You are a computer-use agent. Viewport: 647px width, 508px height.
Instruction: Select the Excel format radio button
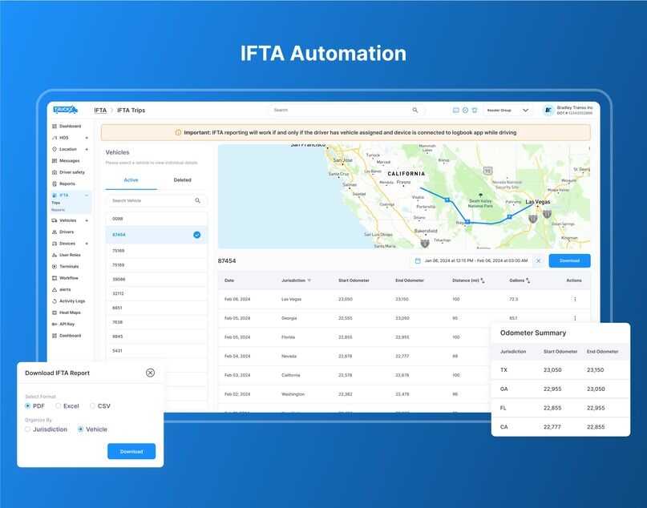tap(59, 406)
